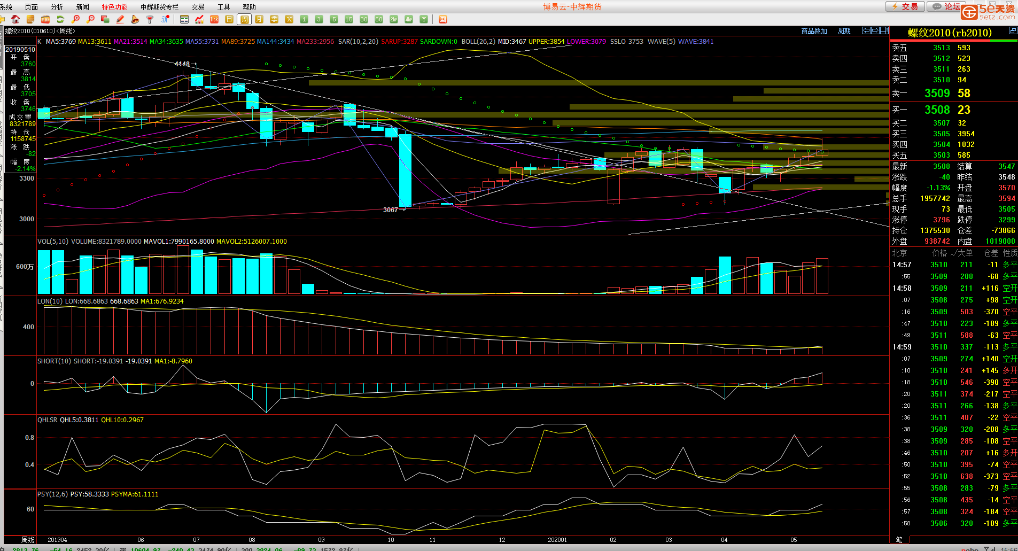Open the Tick chart view icon
The width and height of the screenshot is (1018, 551).
214,19
